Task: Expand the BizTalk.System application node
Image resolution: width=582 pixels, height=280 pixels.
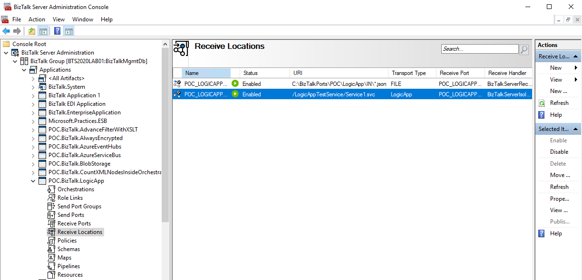Action: [x=33, y=87]
